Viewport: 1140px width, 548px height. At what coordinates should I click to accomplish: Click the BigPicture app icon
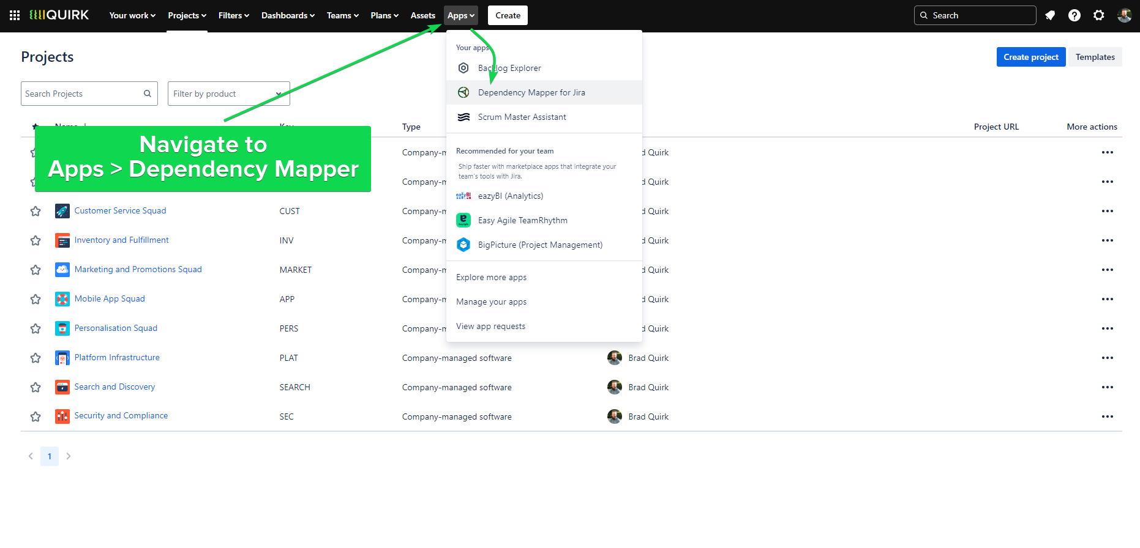tap(463, 245)
